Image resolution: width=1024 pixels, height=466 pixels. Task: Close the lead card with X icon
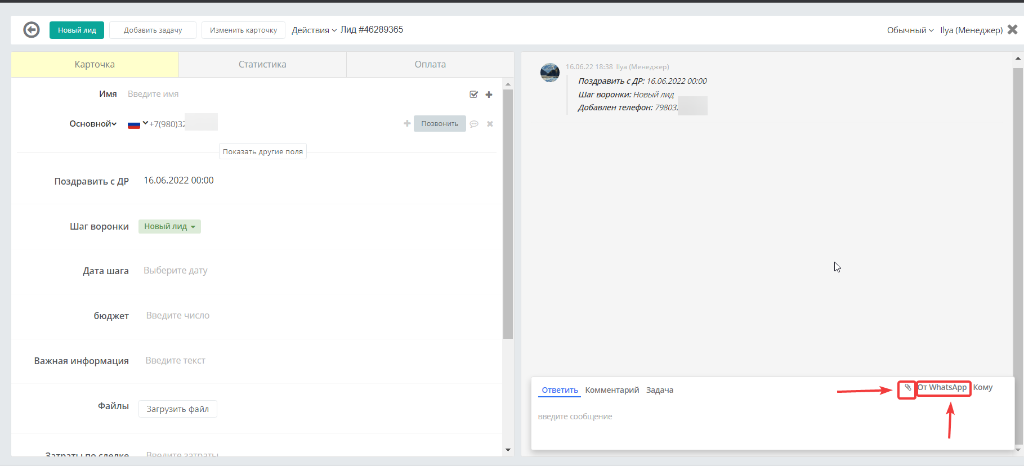tap(1012, 29)
